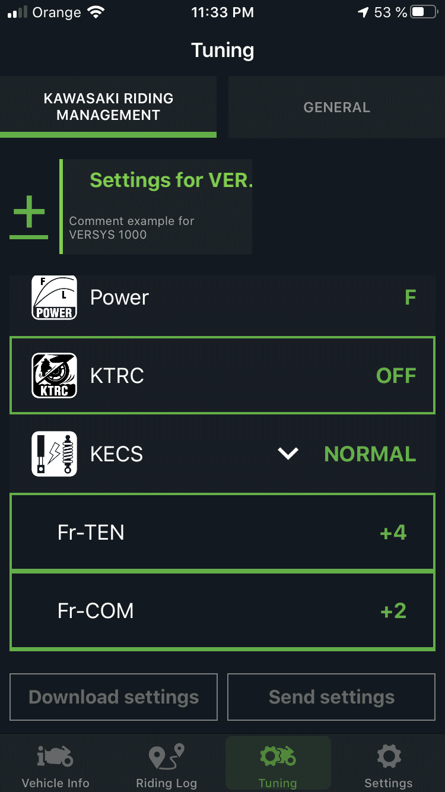Open Riding Log map pin icon
Viewport: 445px width, 792px height.
pos(166,757)
